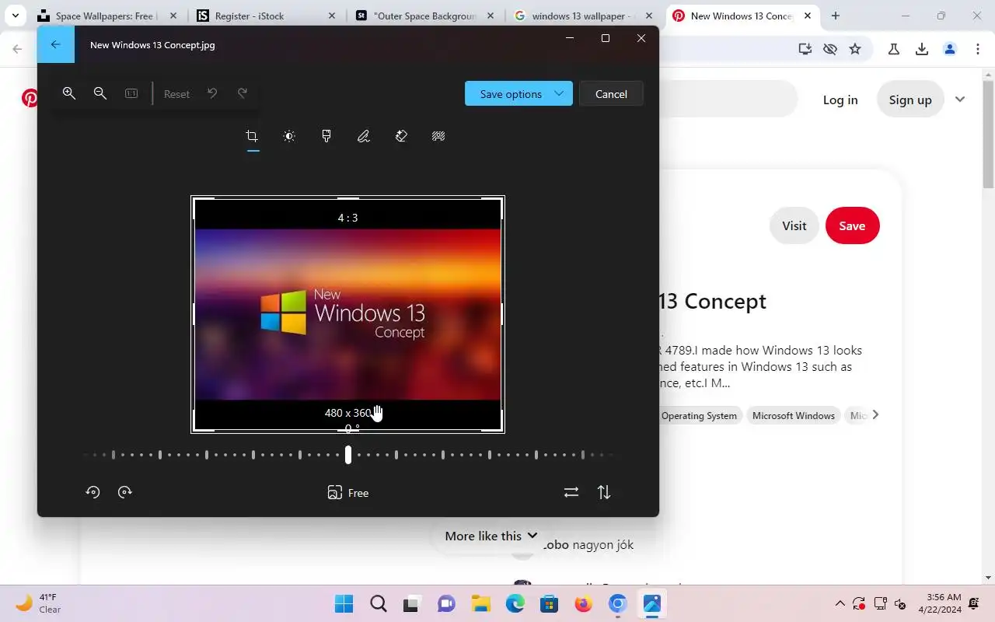Click the cropped Windows 13 image preview
This screenshot has width=995, height=622.
click(x=347, y=314)
